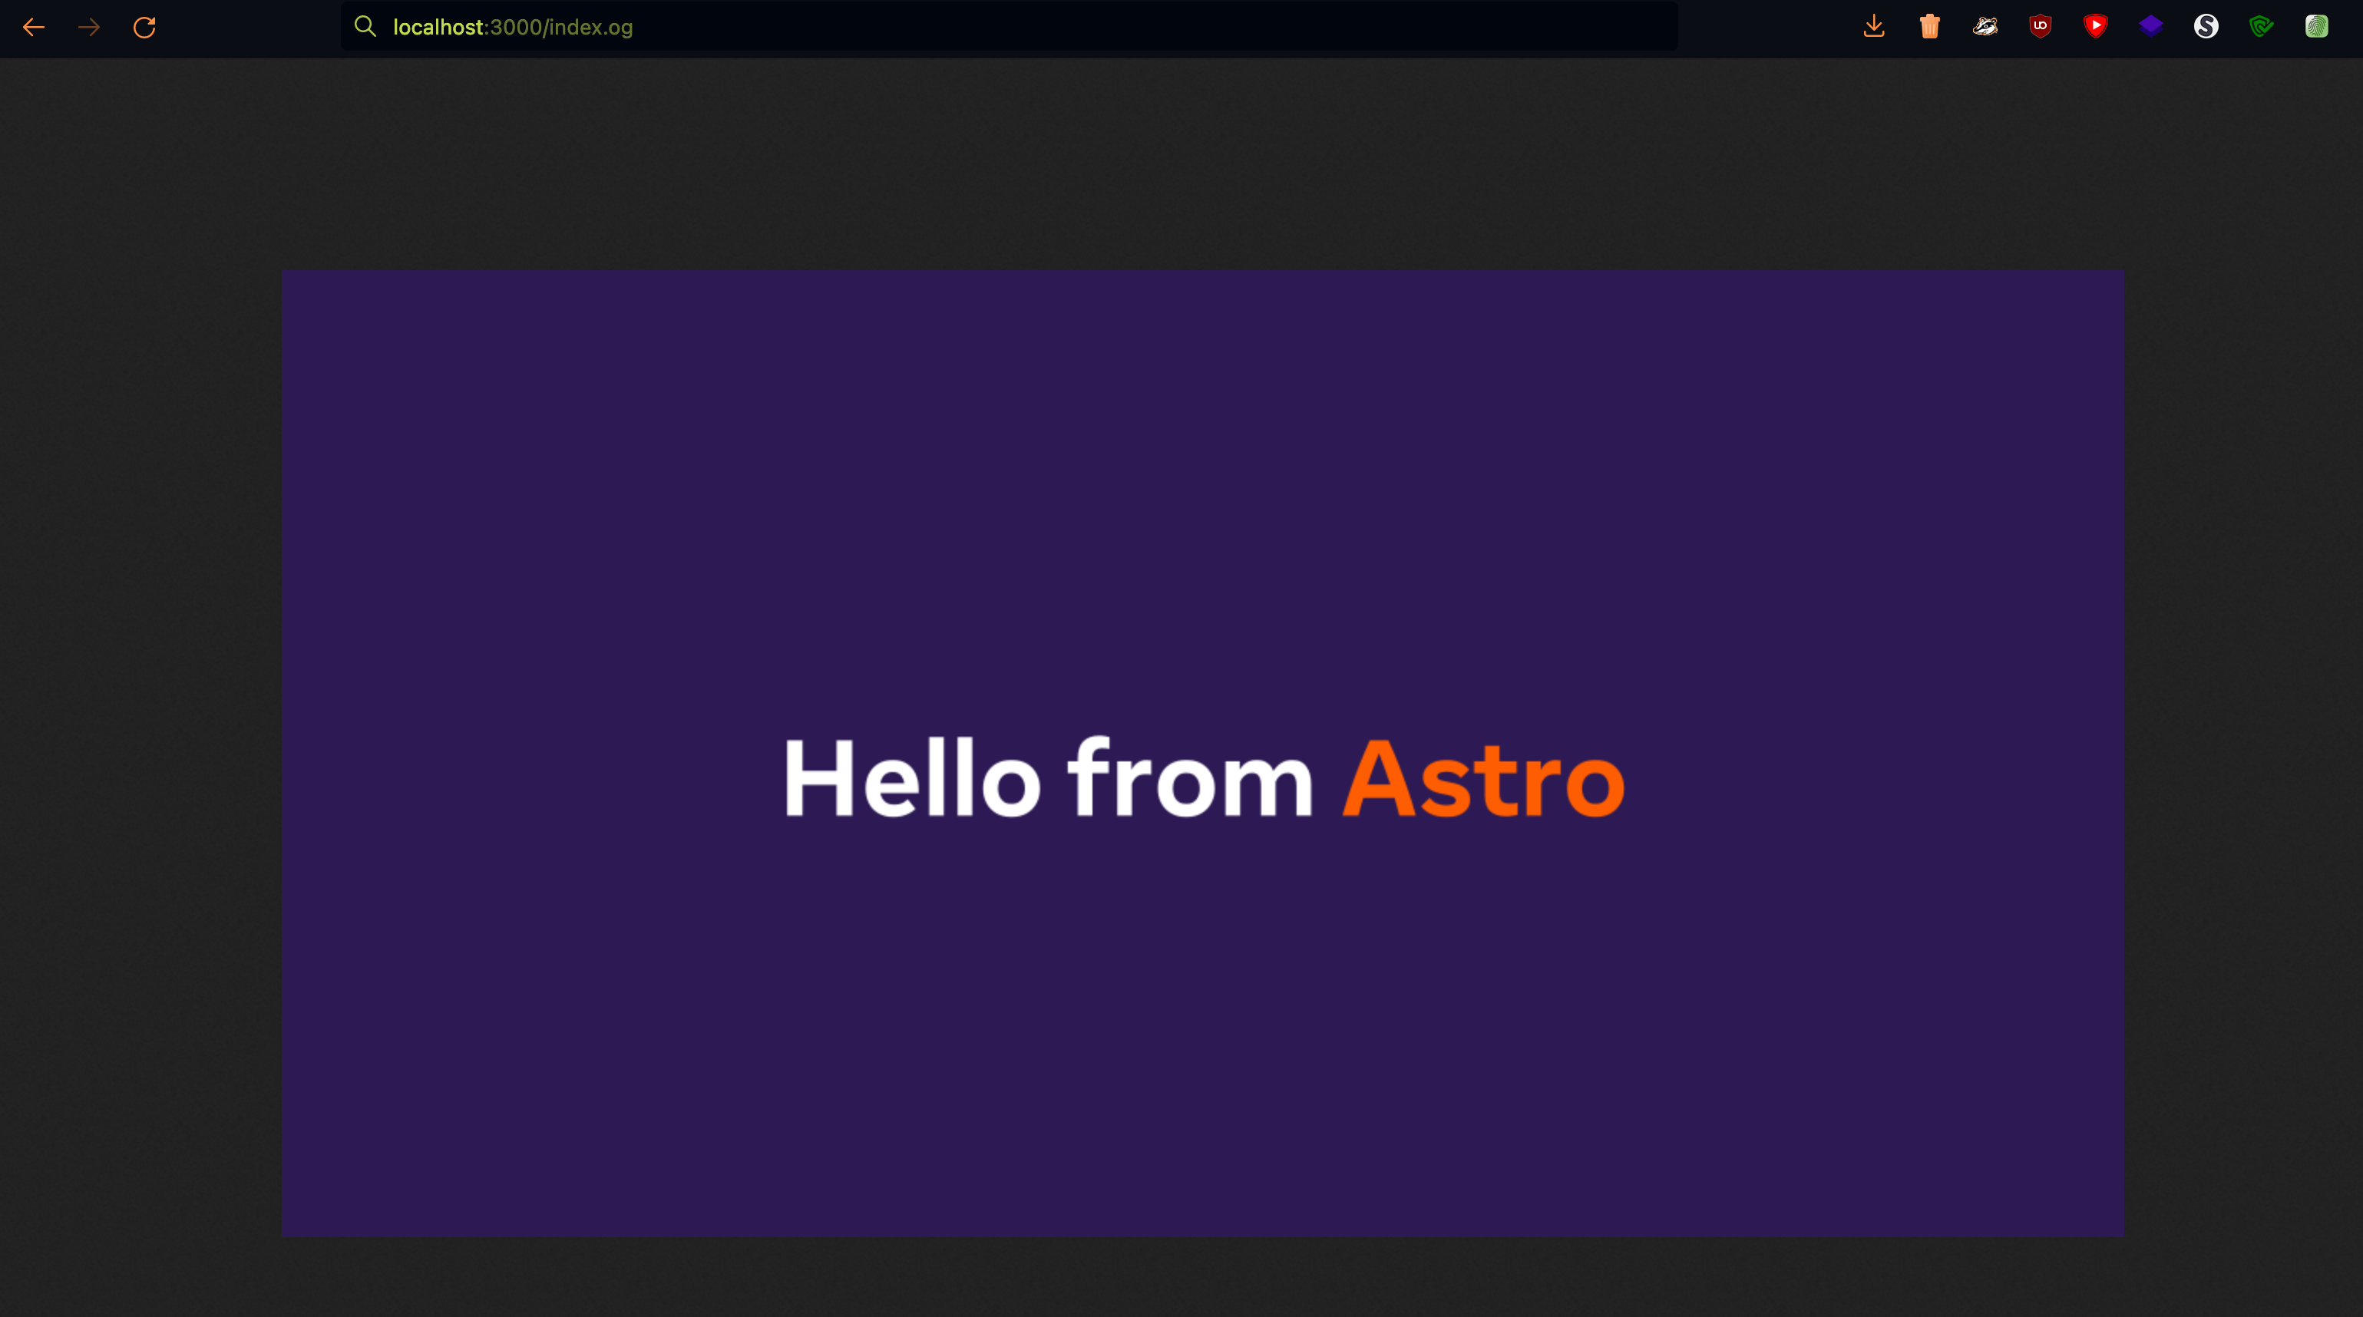Open the uBlock Origin extension popup
The image size is (2363, 1317).
2041,27
